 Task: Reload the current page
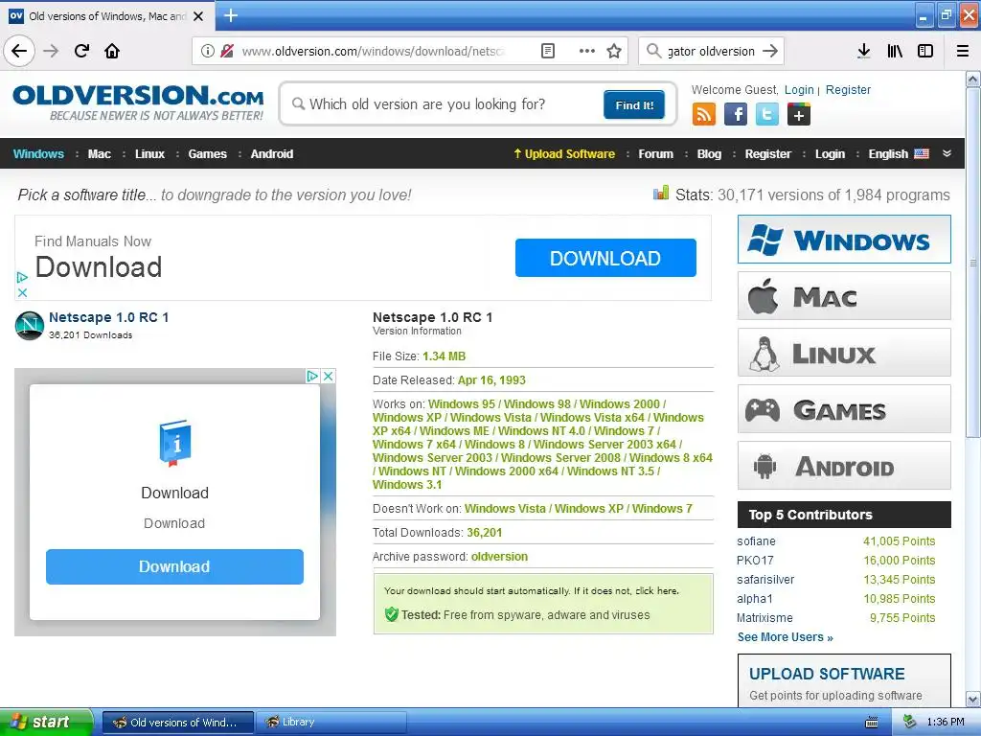[81, 51]
